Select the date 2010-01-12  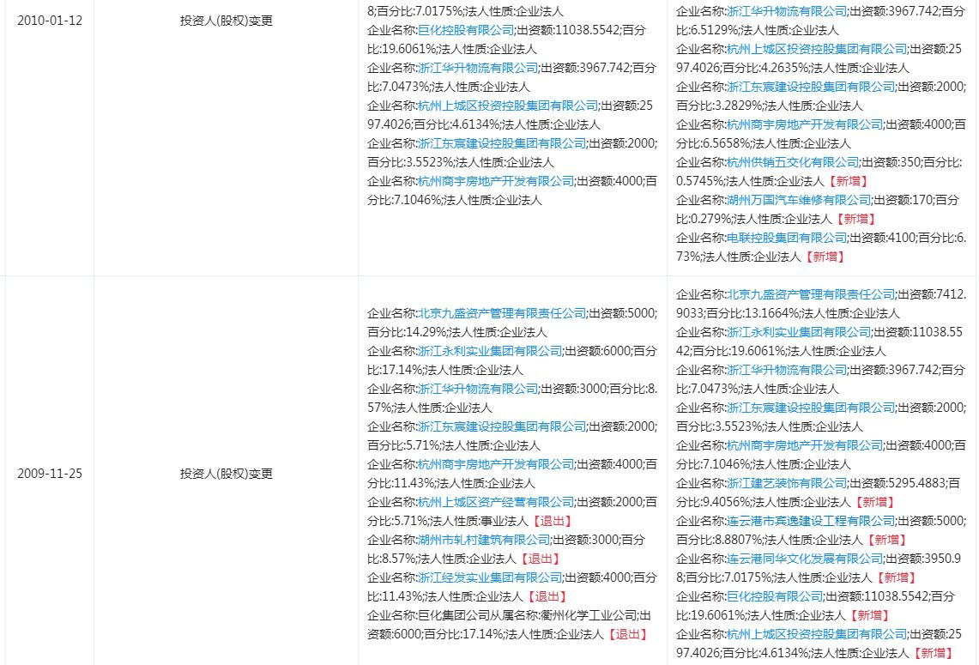[x=50, y=21]
